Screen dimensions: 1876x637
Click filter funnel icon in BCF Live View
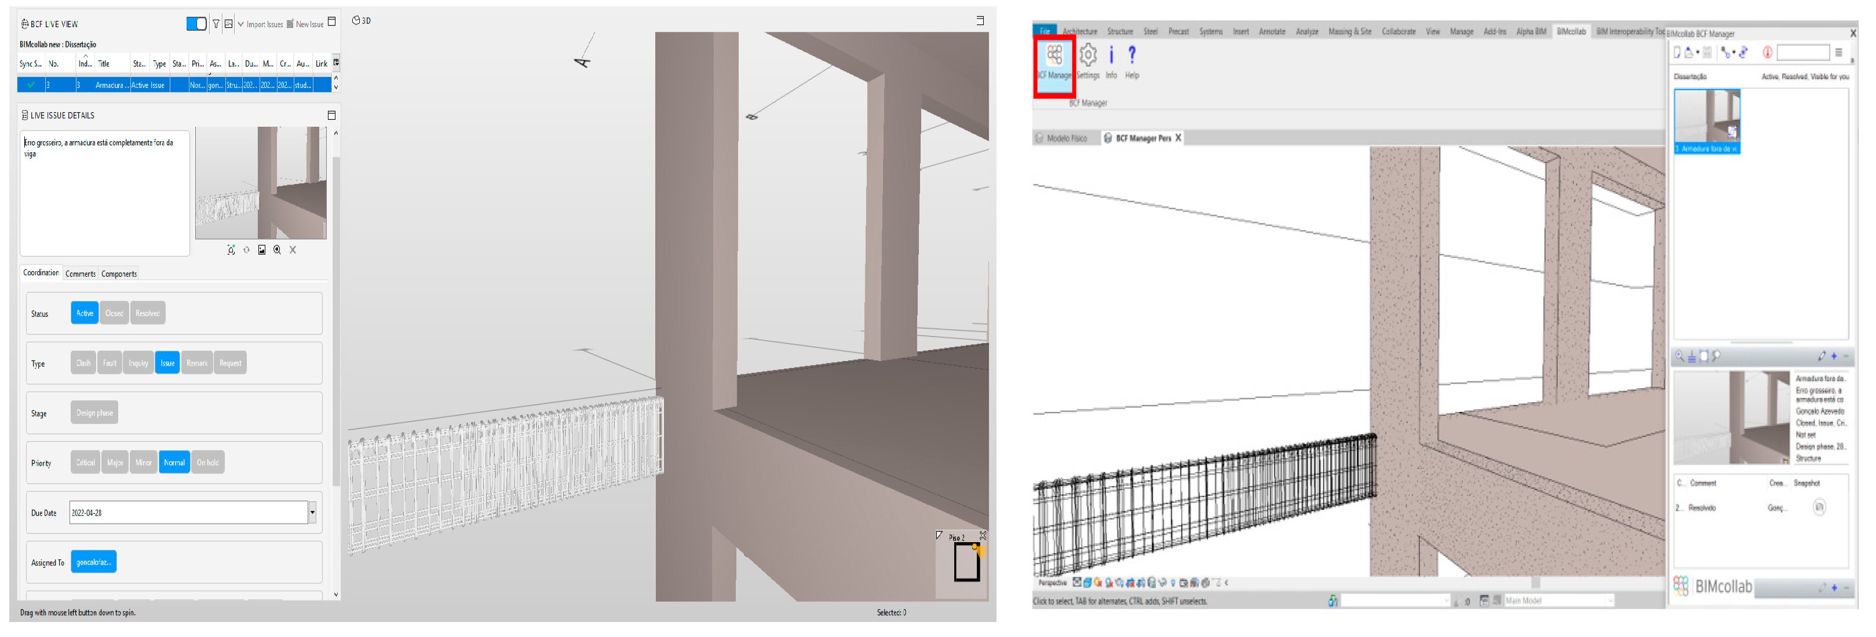(x=216, y=24)
